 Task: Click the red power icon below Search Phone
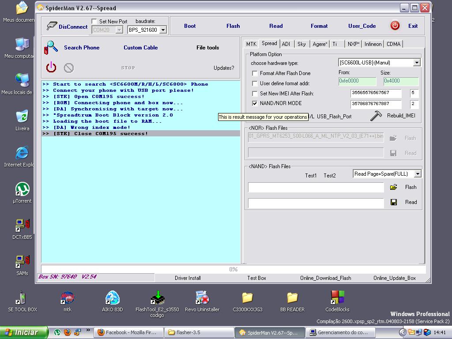[51, 67]
